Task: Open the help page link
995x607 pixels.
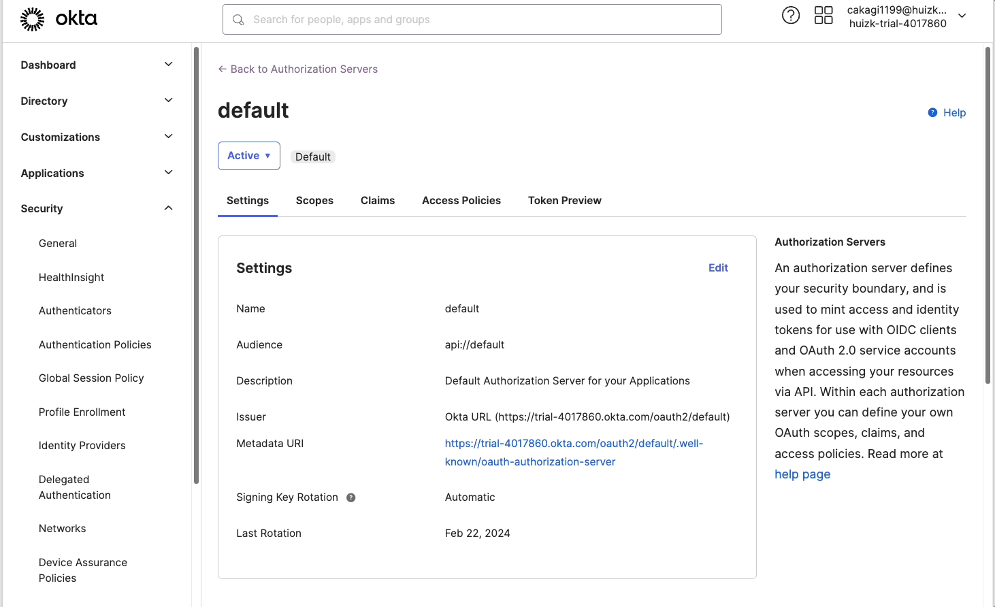Action: 802,474
